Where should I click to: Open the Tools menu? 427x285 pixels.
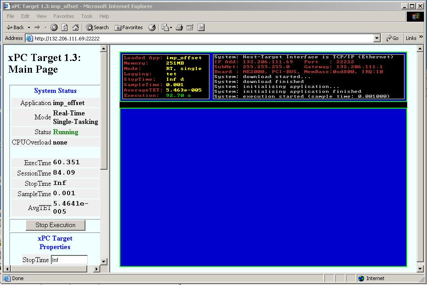coord(87,16)
